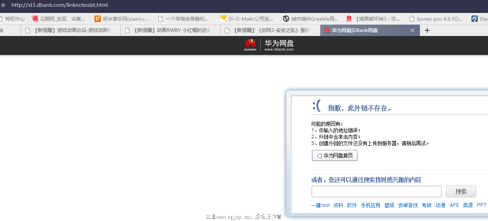Screen dimensions: 488x221
Task: Open the 一个带高级骨骼和 bookmark
Action: [x=184, y=19]
